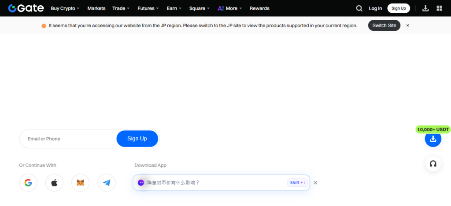
Task: Open the apps grid icon
Action: pyautogui.click(x=439, y=8)
